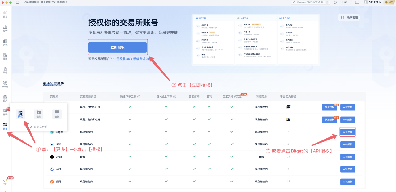This screenshot has height=192, width=396.
Task: Click API 授权 for Bitget
Action: point(348,132)
